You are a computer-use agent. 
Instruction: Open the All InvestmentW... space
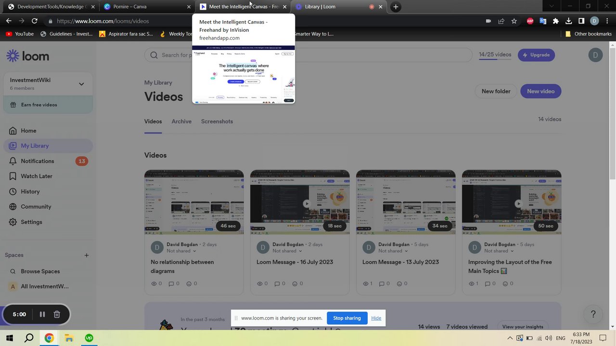pos(48,286)
